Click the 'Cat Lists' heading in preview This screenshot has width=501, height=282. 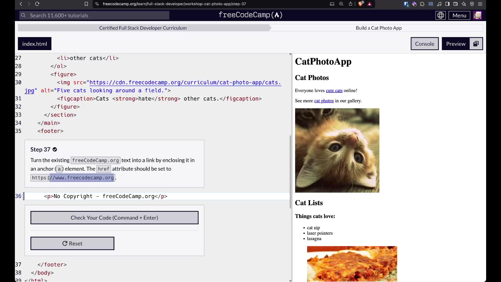309,203
